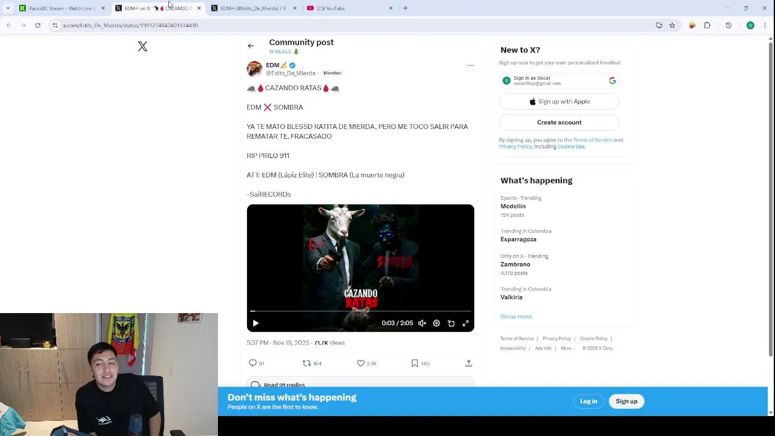Viewport: 775px width, 436px height.
Task: Go back using the arrow beside Community post
Action: coord(251,46)
